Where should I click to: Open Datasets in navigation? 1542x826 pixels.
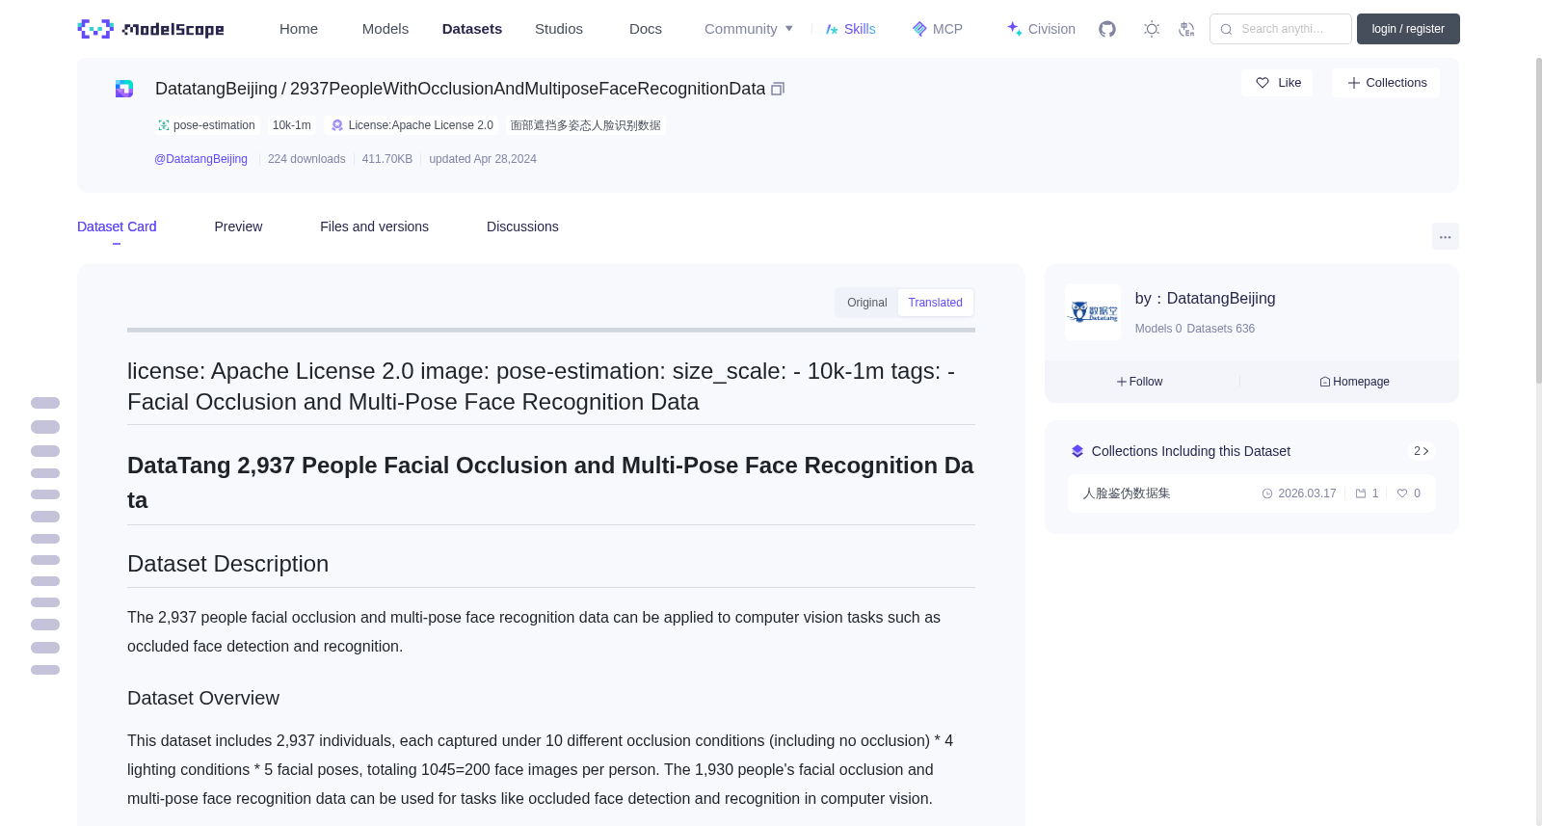(472, 29)
